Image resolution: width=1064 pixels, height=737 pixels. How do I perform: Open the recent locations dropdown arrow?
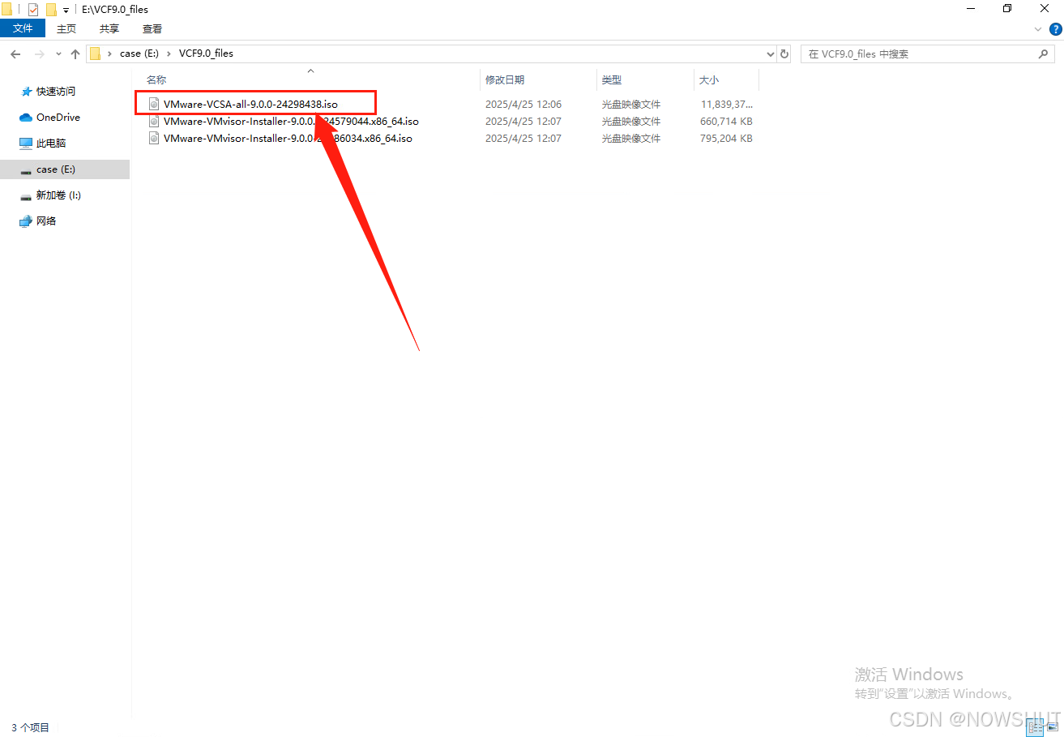click(x=58, y=54)
